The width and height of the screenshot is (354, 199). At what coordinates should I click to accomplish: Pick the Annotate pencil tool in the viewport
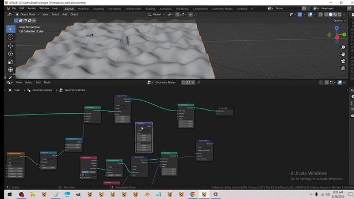click(x=11, y=77)
